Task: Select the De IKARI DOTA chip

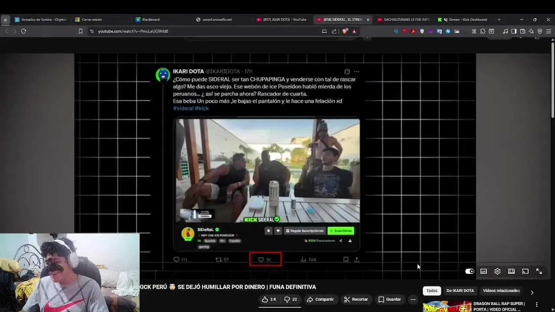Action: tap(460, 291)
